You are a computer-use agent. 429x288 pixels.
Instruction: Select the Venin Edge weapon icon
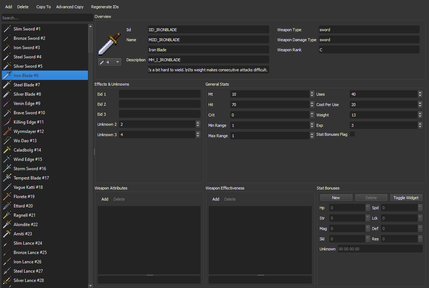pos(7,104)
